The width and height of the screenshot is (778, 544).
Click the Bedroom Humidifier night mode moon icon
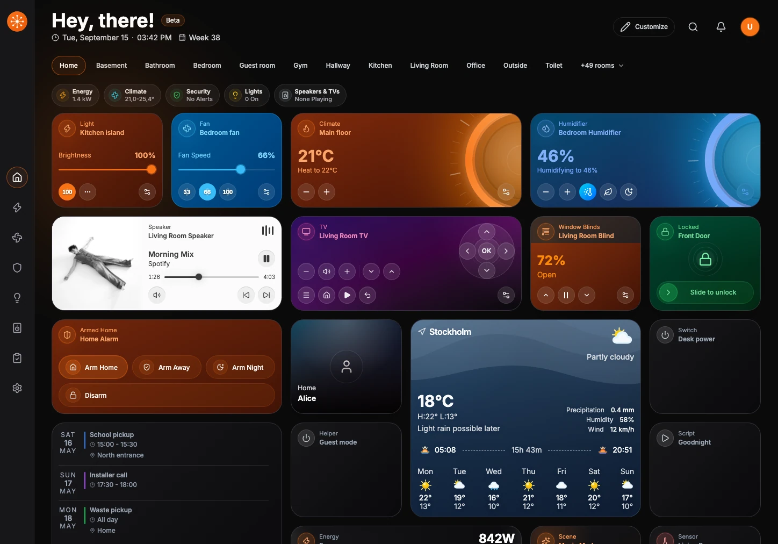(x=629, y=192)
